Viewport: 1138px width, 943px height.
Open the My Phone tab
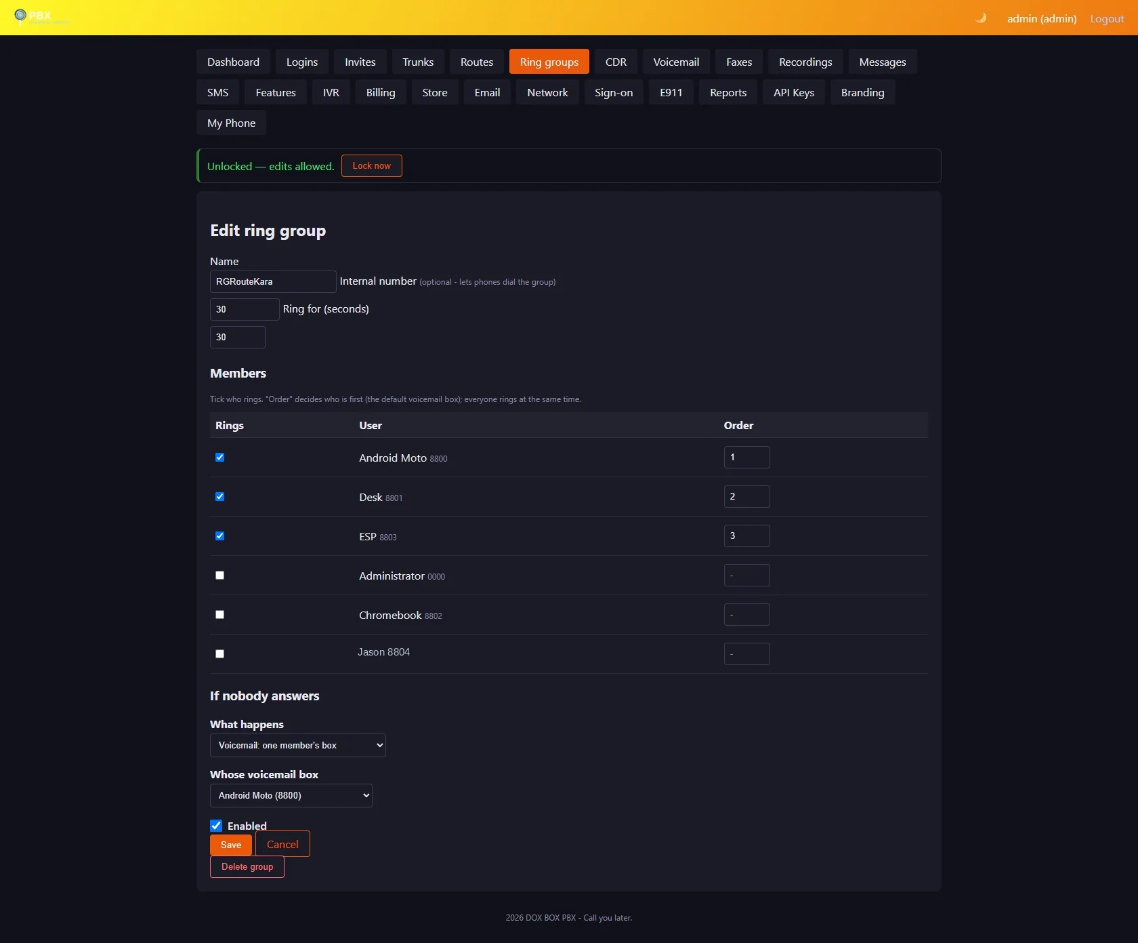click(x=231, y=123)
